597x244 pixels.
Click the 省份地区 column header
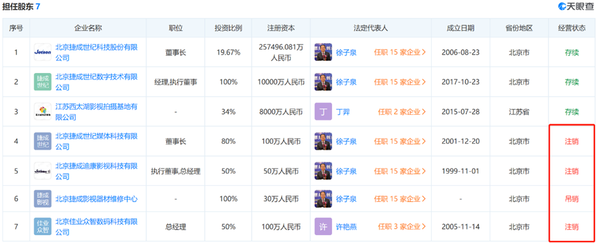coord(519,28)
